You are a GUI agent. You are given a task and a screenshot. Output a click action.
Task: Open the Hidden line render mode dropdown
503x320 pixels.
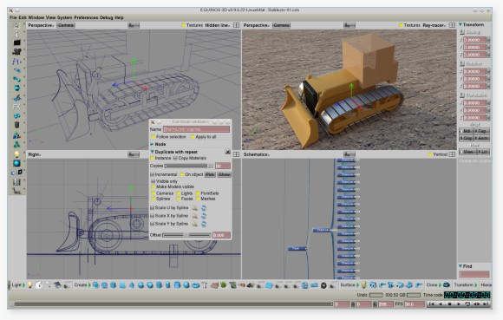pyautogui.click(x=217, y=25)
